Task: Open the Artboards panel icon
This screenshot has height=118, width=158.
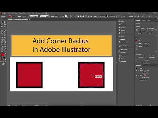Action: point(119,52)
